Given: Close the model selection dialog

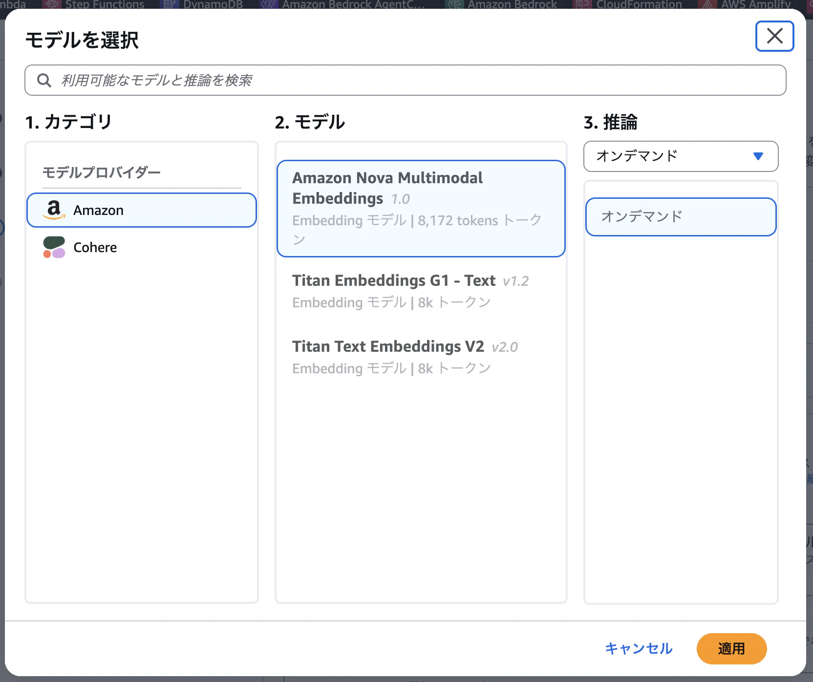Looking at the screenshot, I should click(x=774, y=36).
